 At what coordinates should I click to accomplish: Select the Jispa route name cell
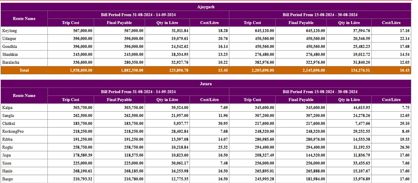pyautogui.click(x=24, y=155)
